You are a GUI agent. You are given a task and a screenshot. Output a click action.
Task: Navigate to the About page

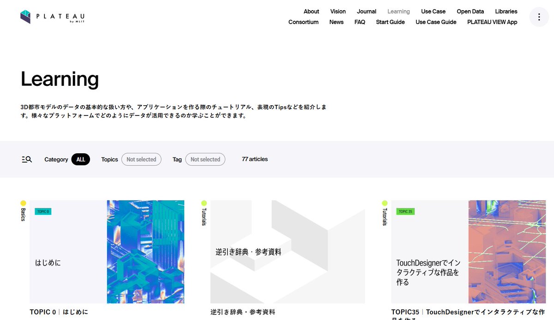(x=311, y=11)
